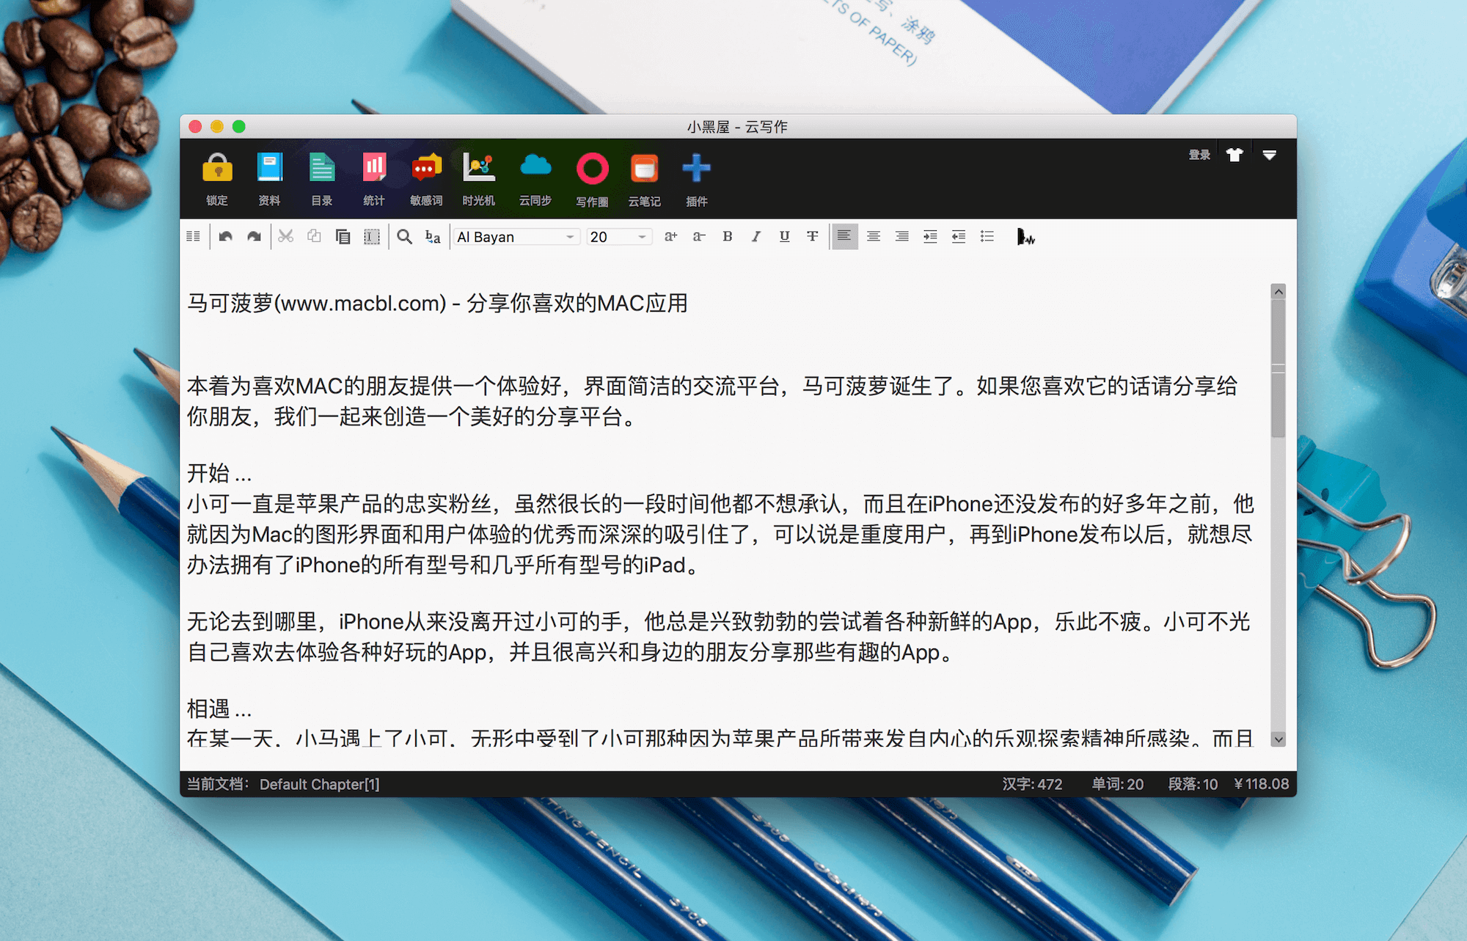Redo the last edit
This screenshot has width=1467, height=941.
tap(254, 236)
